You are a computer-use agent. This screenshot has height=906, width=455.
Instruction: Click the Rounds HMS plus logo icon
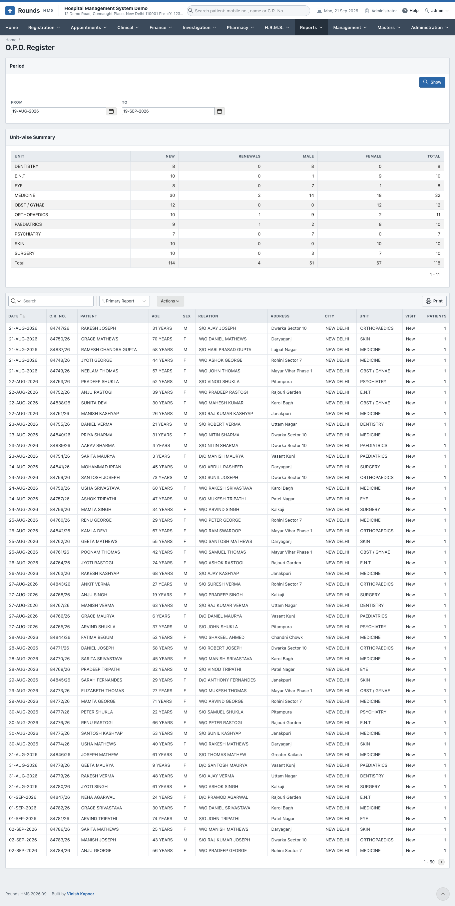coord(10,11)
